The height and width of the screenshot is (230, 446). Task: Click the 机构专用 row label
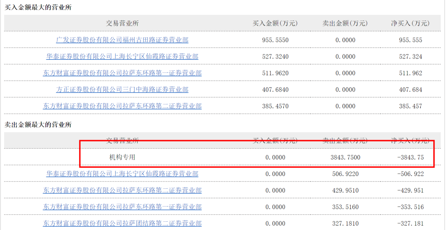pos(122,157)
